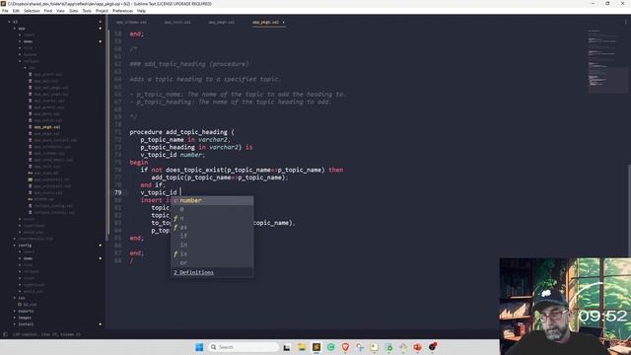The height and width of the screenshot is (355, 631).
Task: Select the exports folder label
Action: click(x=26, y=312)
